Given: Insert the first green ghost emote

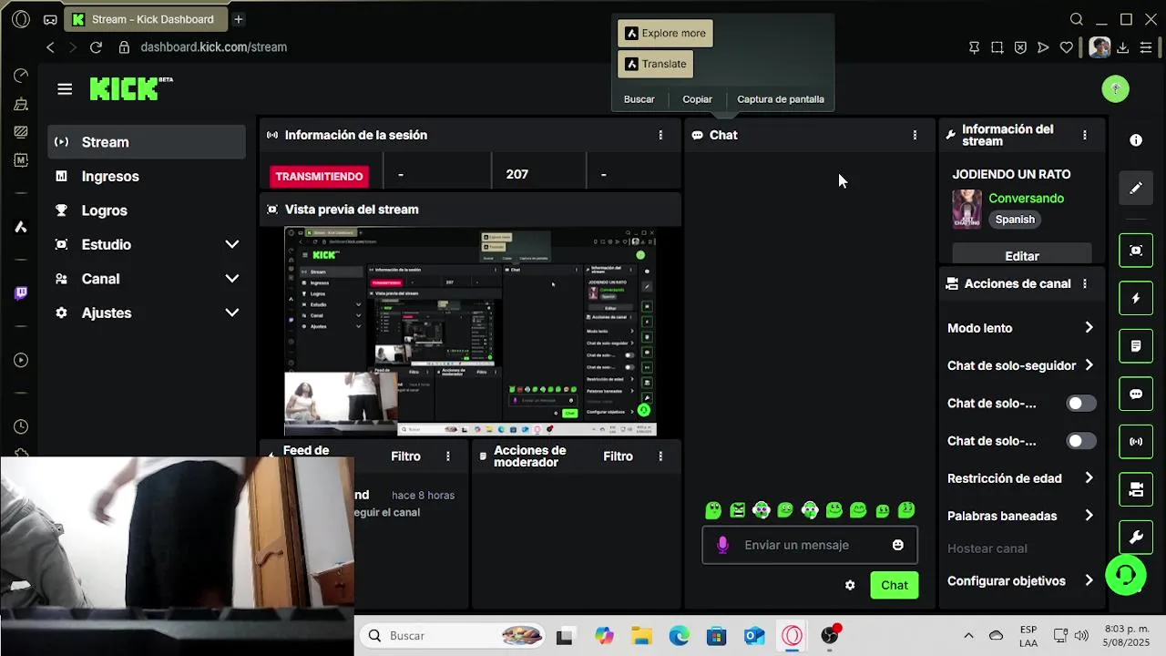Looking at the screenshot, I should [x=713, y=510].
